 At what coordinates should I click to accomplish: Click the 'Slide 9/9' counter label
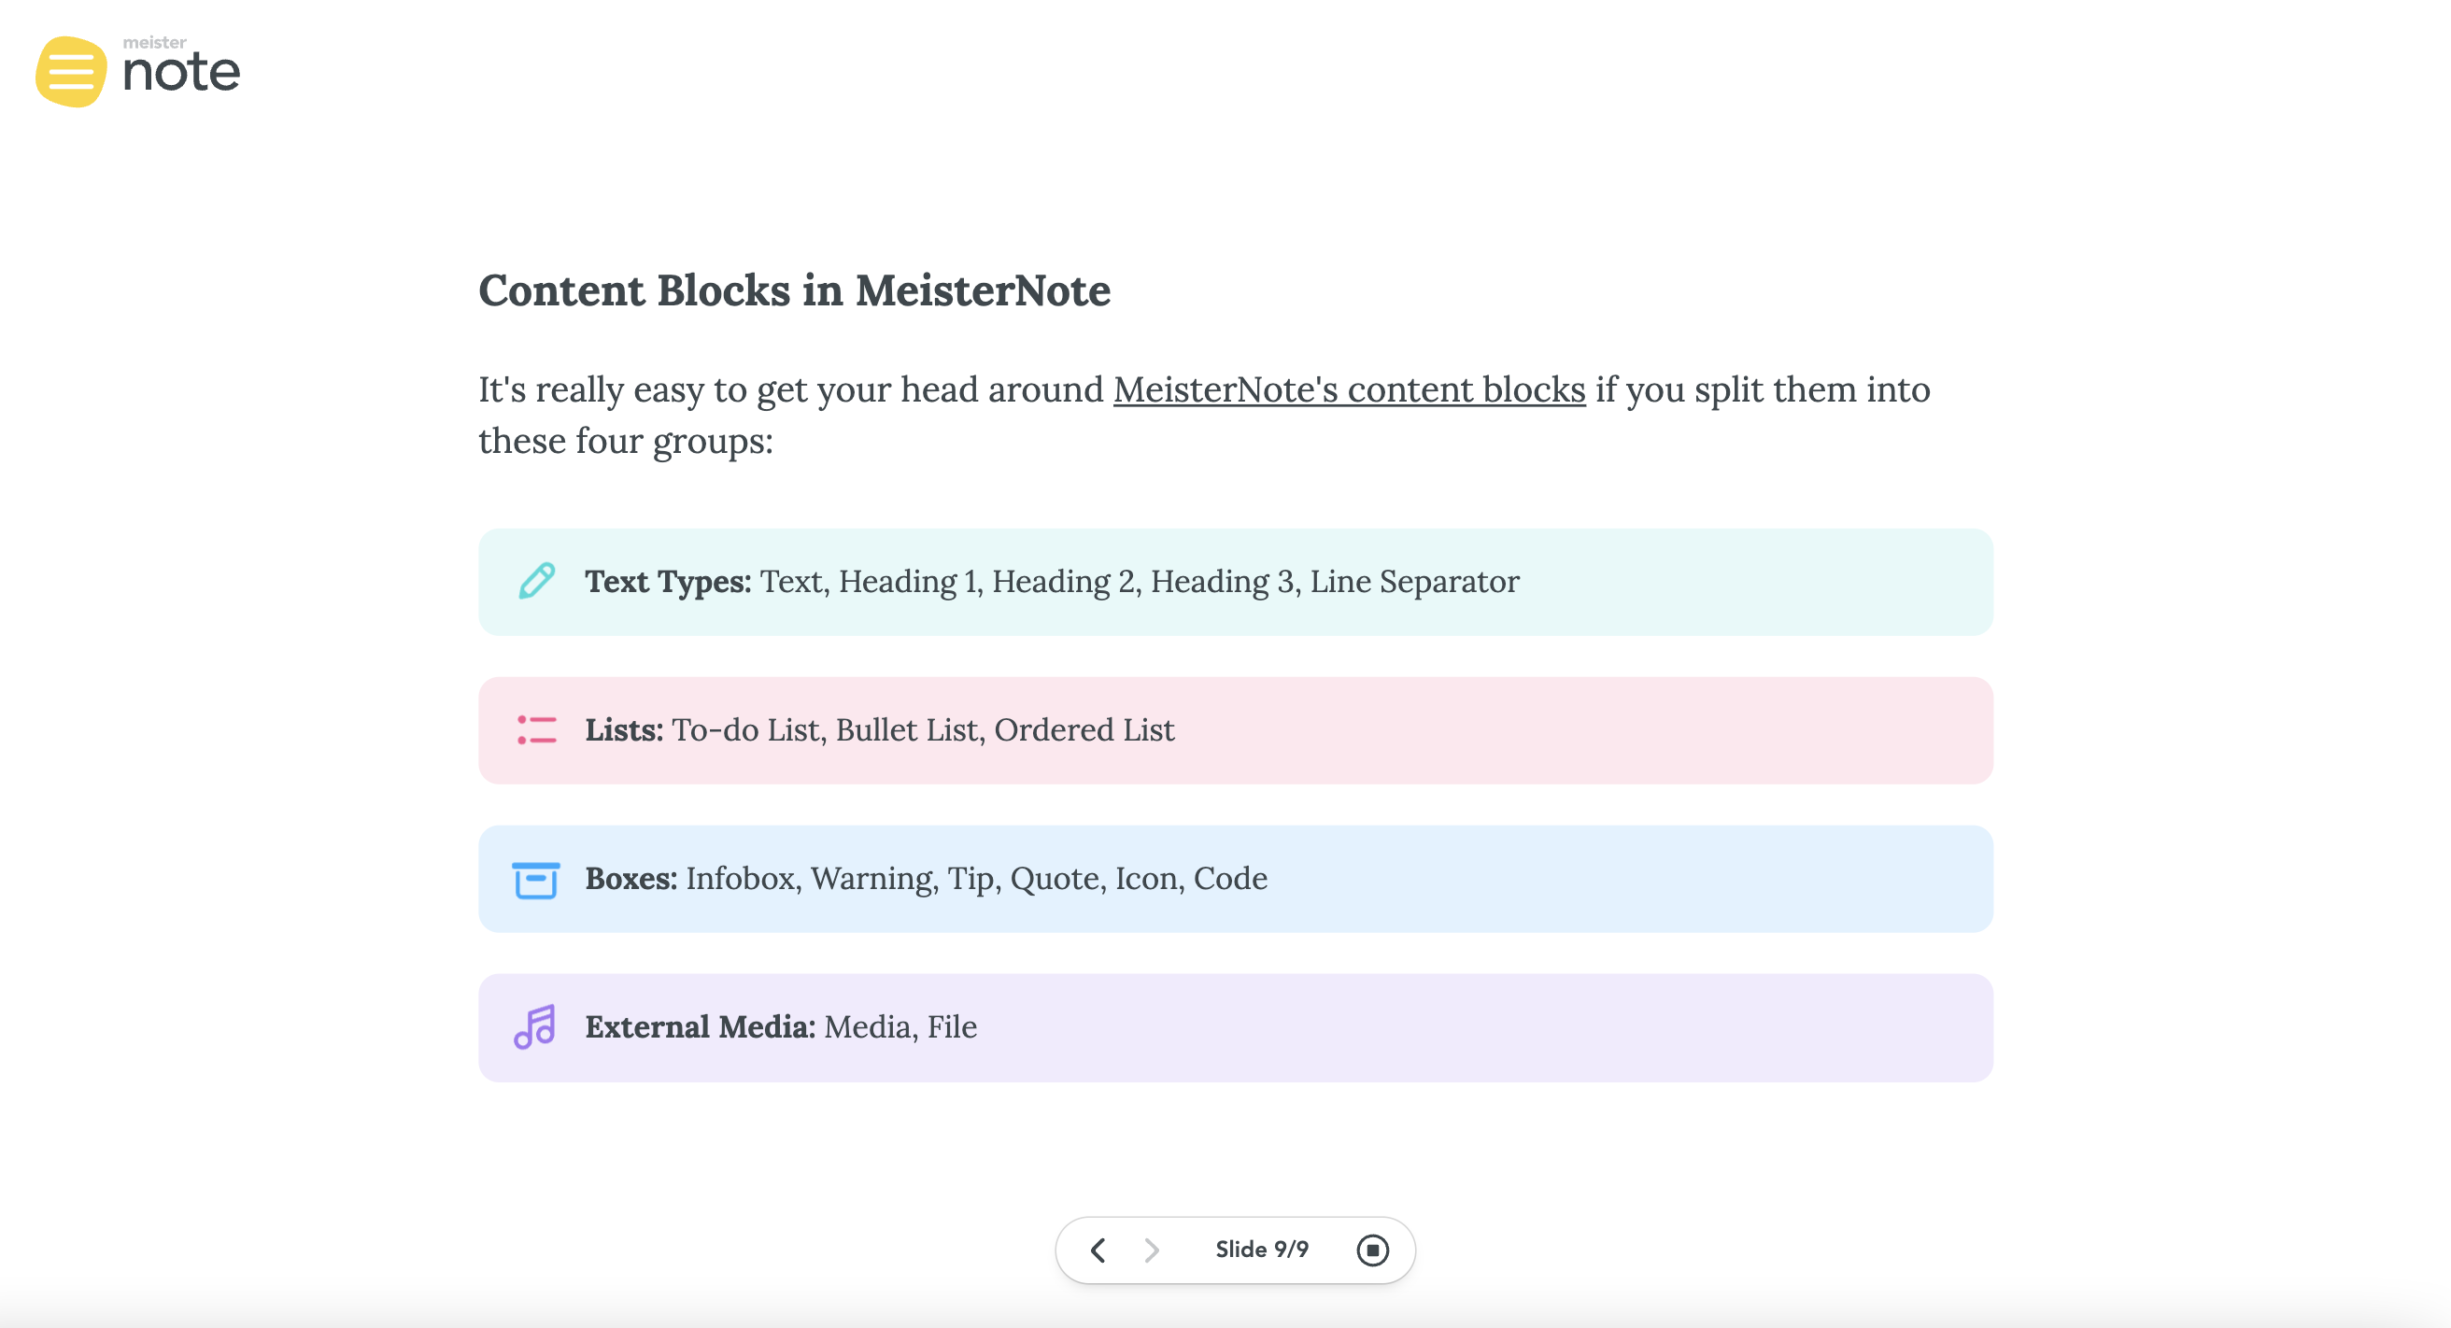tap(1262, 1249)
